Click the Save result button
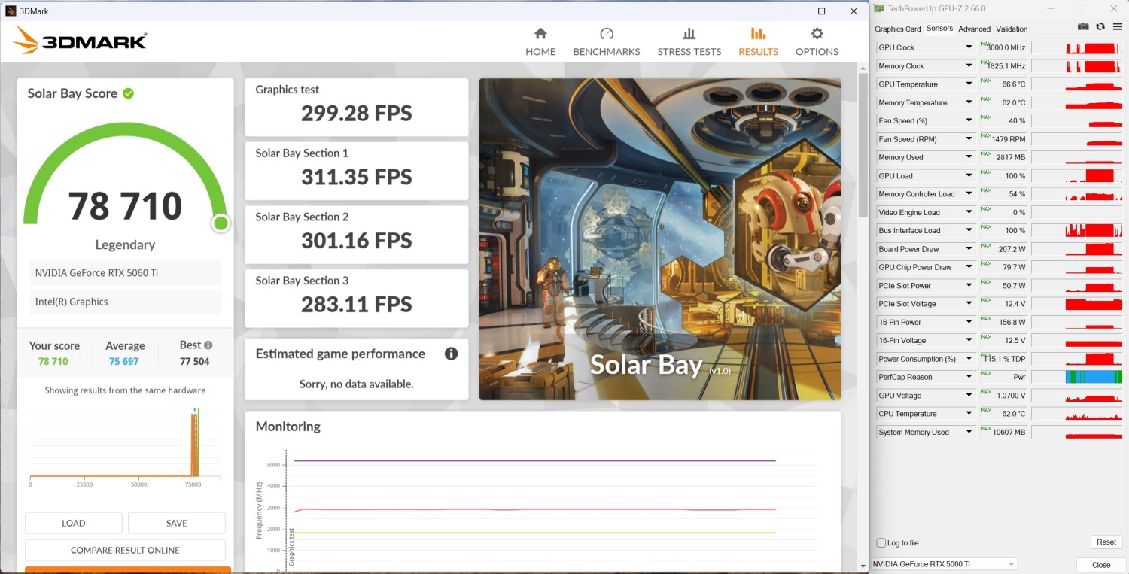 point(176,523)
